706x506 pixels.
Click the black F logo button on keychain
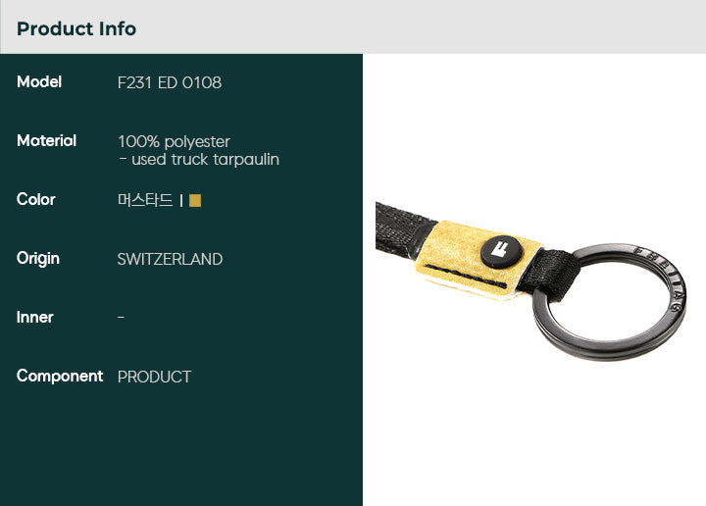coord(502,251)
